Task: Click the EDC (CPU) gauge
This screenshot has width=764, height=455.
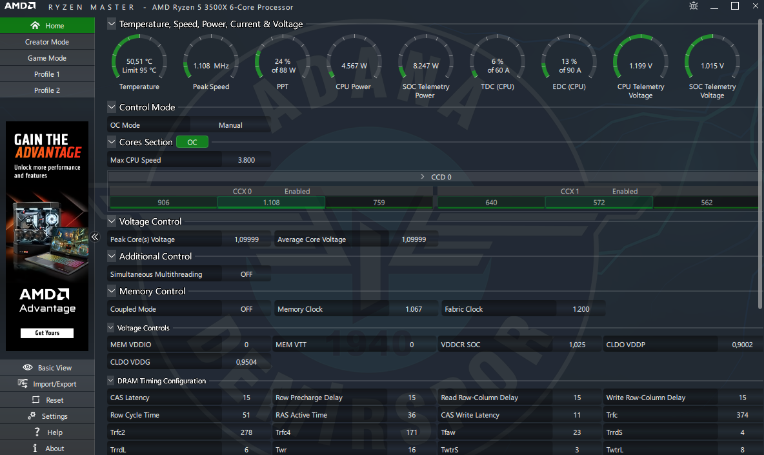Action: coord(569,63)
